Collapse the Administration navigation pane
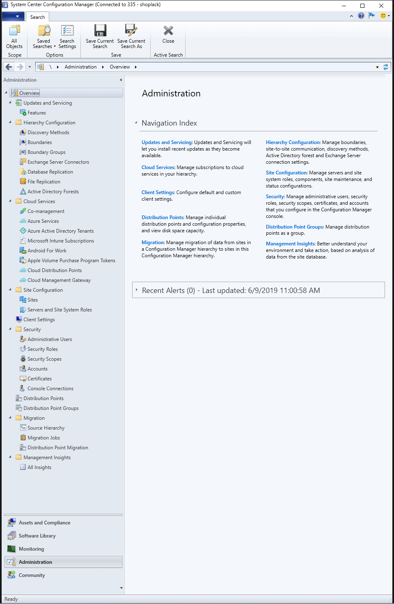This screenshot has width=394, height=604. pyautogui.click(x=121, y=80)
